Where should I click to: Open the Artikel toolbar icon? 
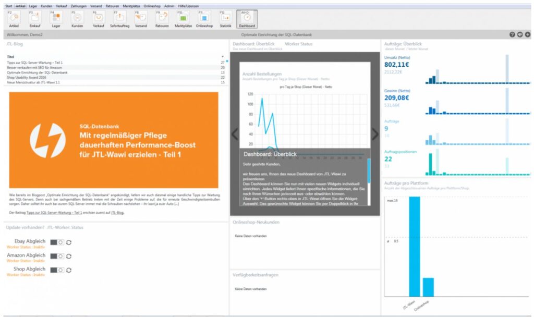point(14,18)
